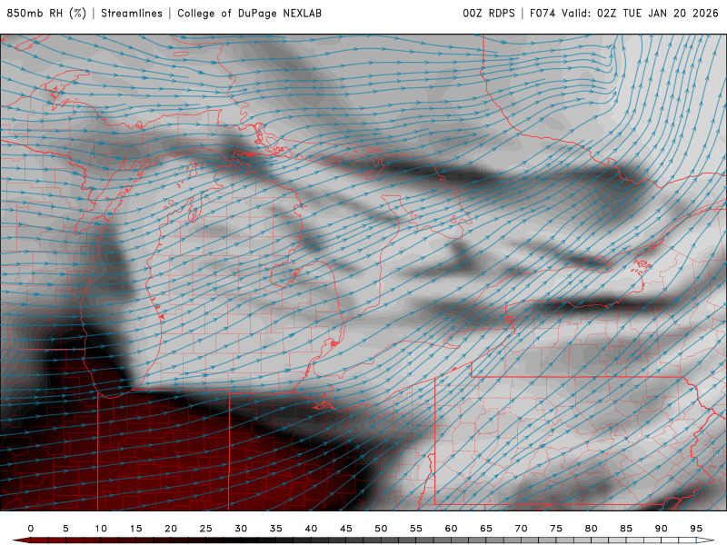Screen dimensions: 727x545
Task: Click the colorbar label '85'
Action: (x=626, y=529)
